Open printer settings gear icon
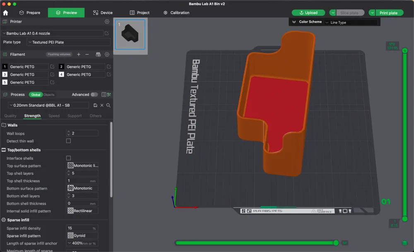This screenshot has width=414, height=252. 107,22
